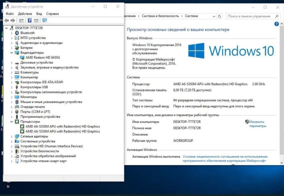This screenshot has width=284, height=196.
Task: Open the address bar history dropdown
Action: pyautogui.click(x=214, y=16)
